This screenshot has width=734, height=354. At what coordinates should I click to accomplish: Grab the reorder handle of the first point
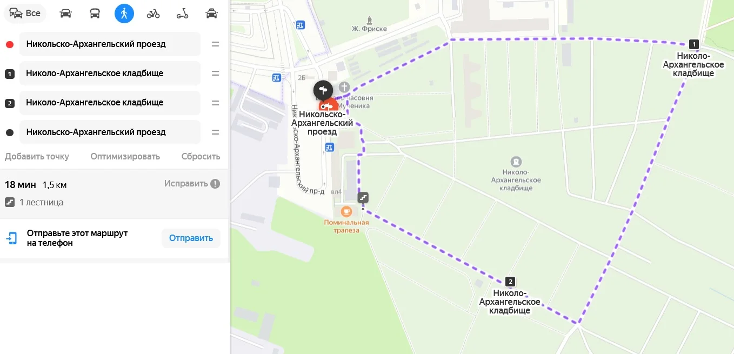tap(215, 44)
